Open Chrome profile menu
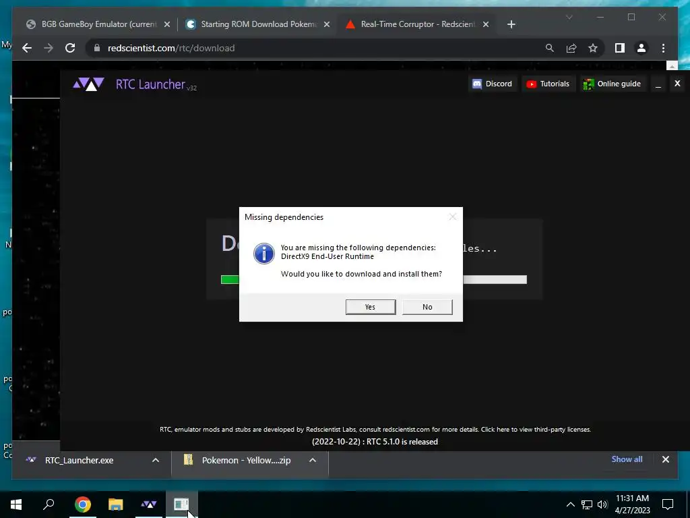 pos(641,48)
